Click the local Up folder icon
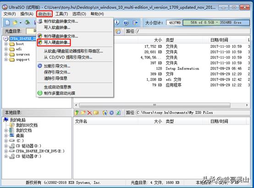 tap(77, 113)
